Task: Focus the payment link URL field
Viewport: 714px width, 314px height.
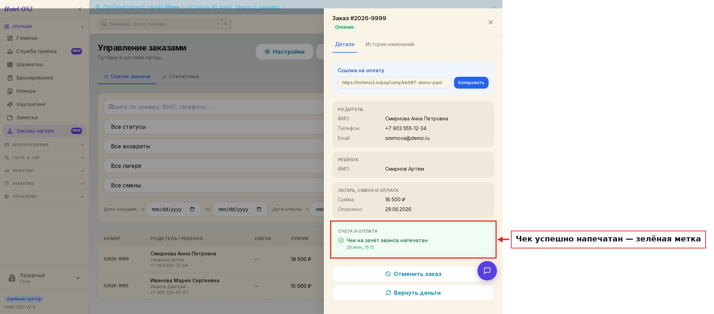Action: [394, 83]
